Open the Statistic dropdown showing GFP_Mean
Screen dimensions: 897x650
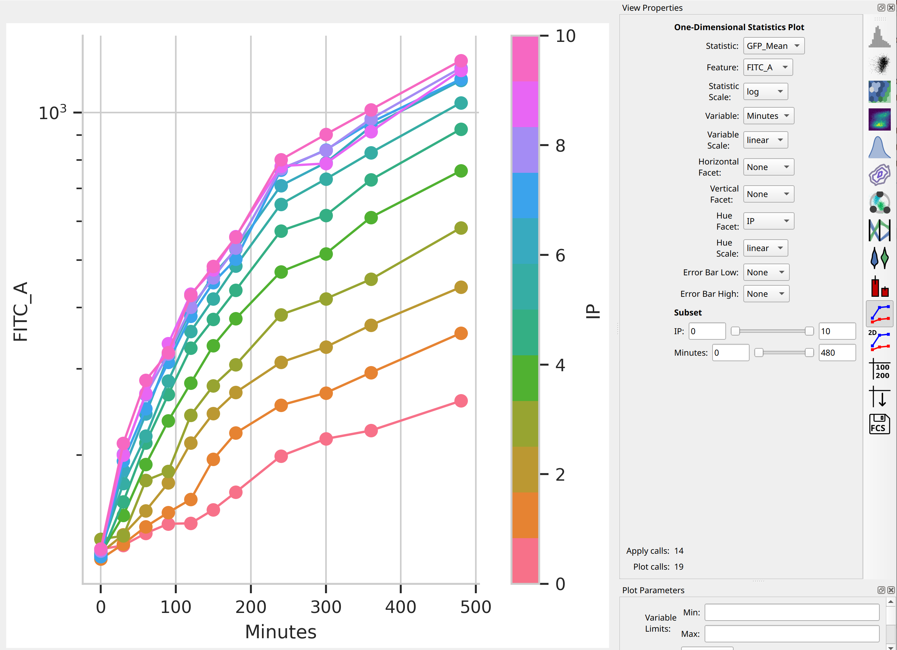click(x=773, y=46)
